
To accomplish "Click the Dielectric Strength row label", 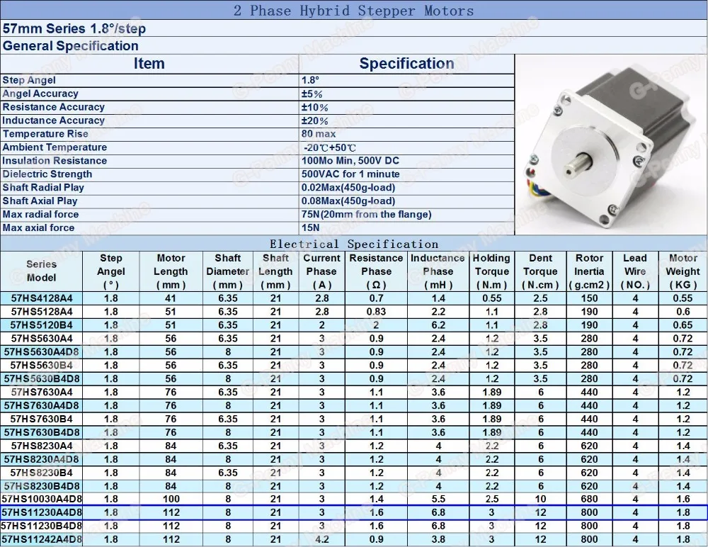I will pos(47,174).
